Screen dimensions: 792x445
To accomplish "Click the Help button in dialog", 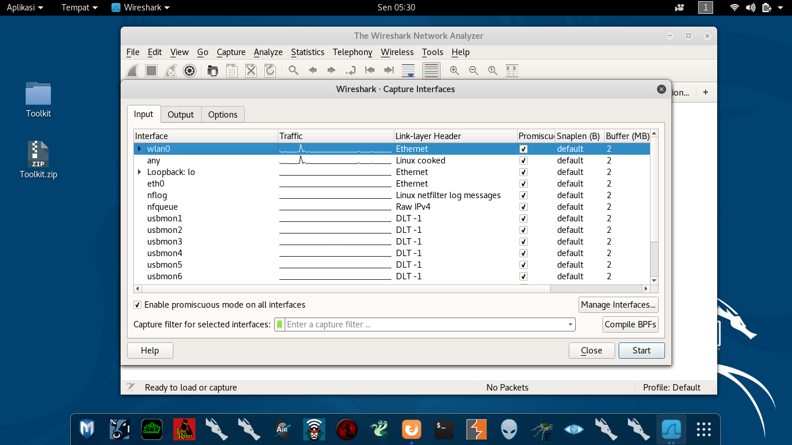I will [150, 351].
